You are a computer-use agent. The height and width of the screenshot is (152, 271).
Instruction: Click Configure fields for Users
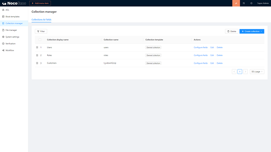coord(201,47)
